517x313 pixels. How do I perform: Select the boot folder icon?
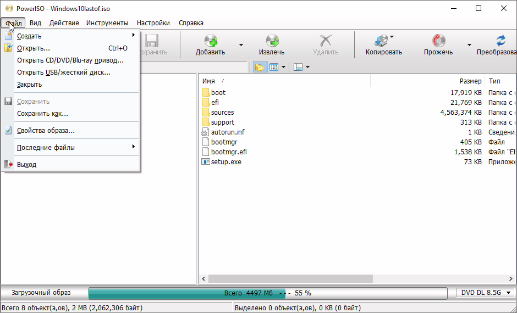click(x=206, y=93)
